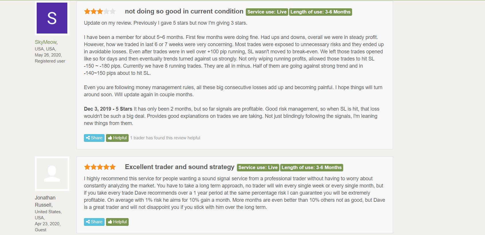Image resolution: width=485 pixels, height=235 pixels.
Task: Click the three-star rating of first review
Action: [x=100, y=11]
